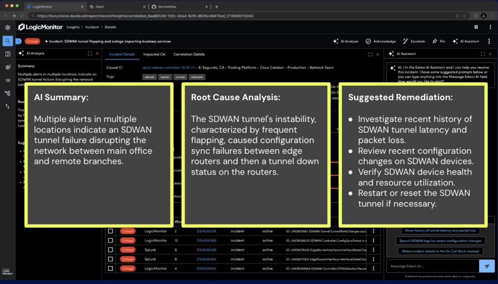Check the box for alert DS4536495
Viewport: 498px width, 284px height.
point(110,250)
